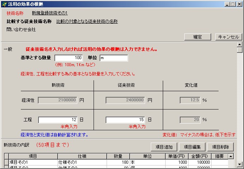Focus the 基準とする数量 input field
The width and height of the screenshot is (244, 169).
click(69, 58)
